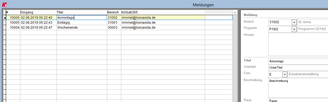Click the Bereich cell 31001
The height and width of the screenshot is (102, 328).
114,23
